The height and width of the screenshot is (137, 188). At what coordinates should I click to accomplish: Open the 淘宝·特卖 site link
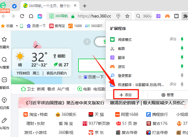point(36,114)
